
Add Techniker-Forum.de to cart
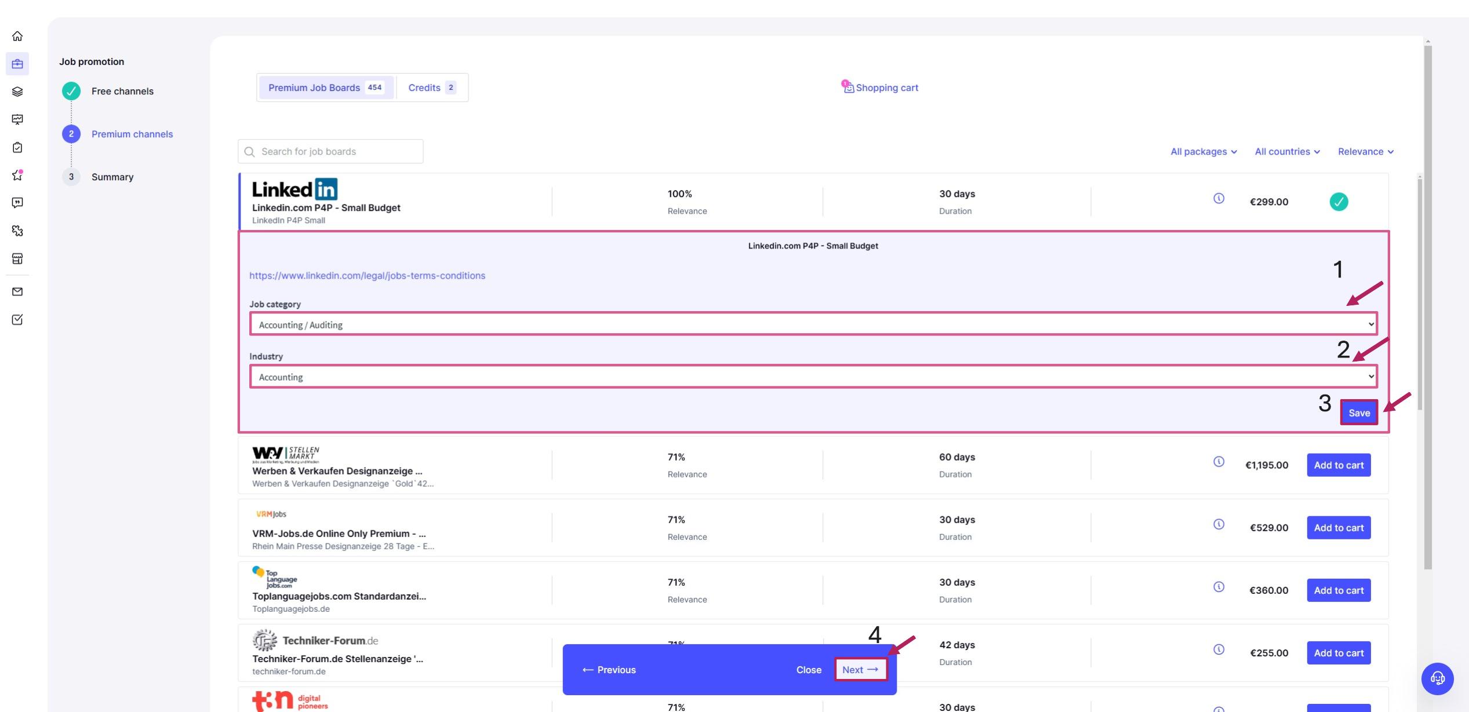pyautogui.click(x=1339, y=652)
